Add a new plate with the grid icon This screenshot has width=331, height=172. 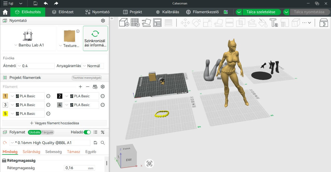[135, 22]
